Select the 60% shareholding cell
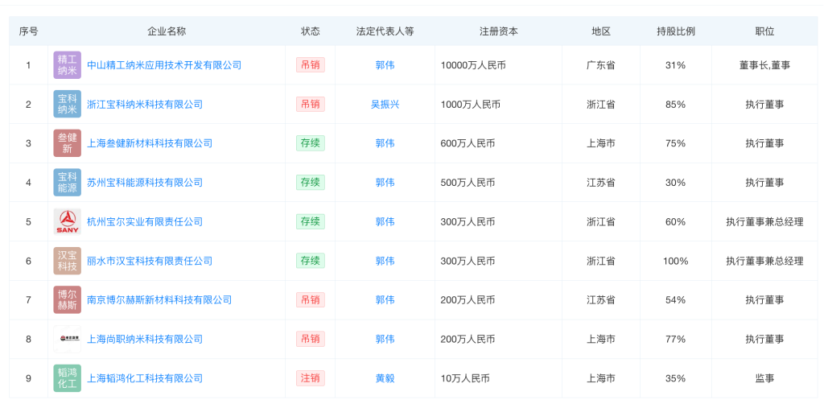 tap(676, 221)
